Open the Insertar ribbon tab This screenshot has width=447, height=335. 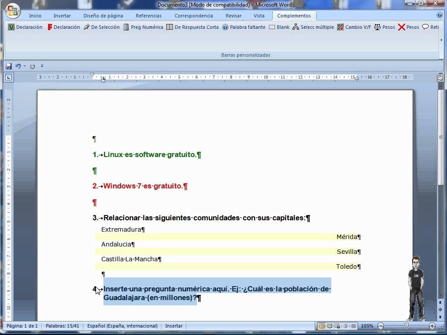click(62, 16)
